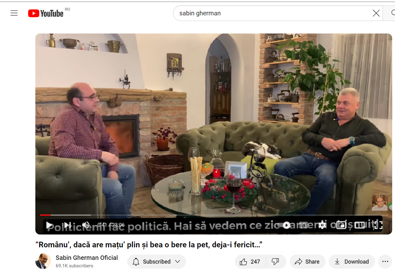Seek along the red video progress bar
This screenshot has width=395, height=273.
[214, 215]
